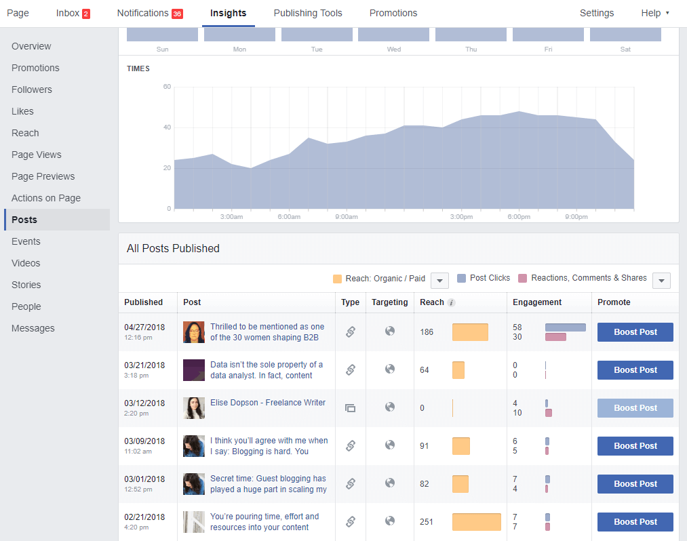Open the dropdown next to the Reach legend
Viewport: 687px width, 541px height.
439,280
